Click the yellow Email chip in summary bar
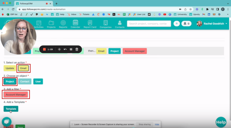231x128 pixels. click(101, 51)
